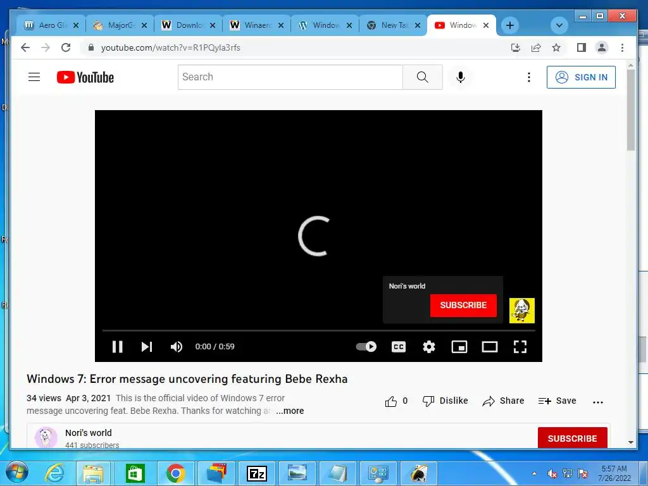Like the video thumbs up

[396, 401]
